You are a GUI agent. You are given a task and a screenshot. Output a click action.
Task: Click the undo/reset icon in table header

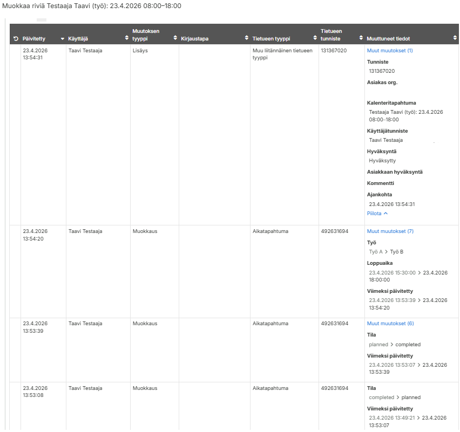click(15, 39)
